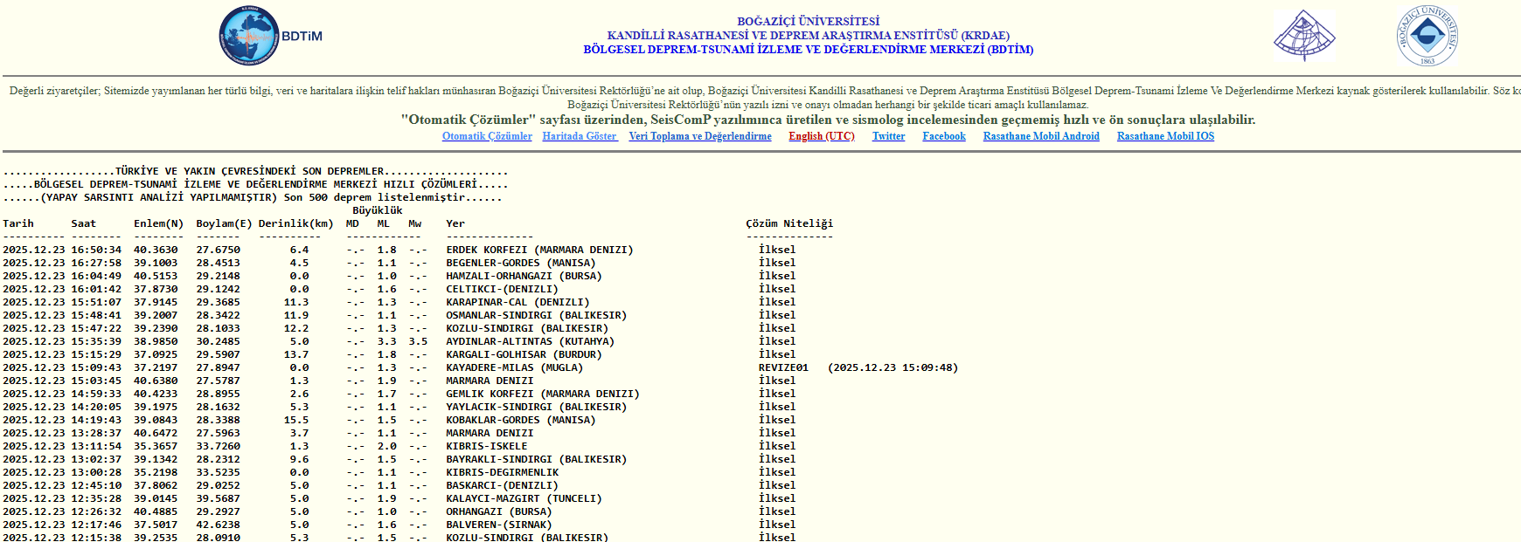Screen dimensions: 1521x542
Task: Click longitude value 29.2148
Action: 218,276
